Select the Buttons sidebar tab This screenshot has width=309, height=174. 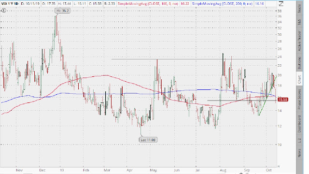[299, 63]
